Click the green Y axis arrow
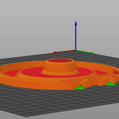Screen dimensions: 119x119 (85, 52)
